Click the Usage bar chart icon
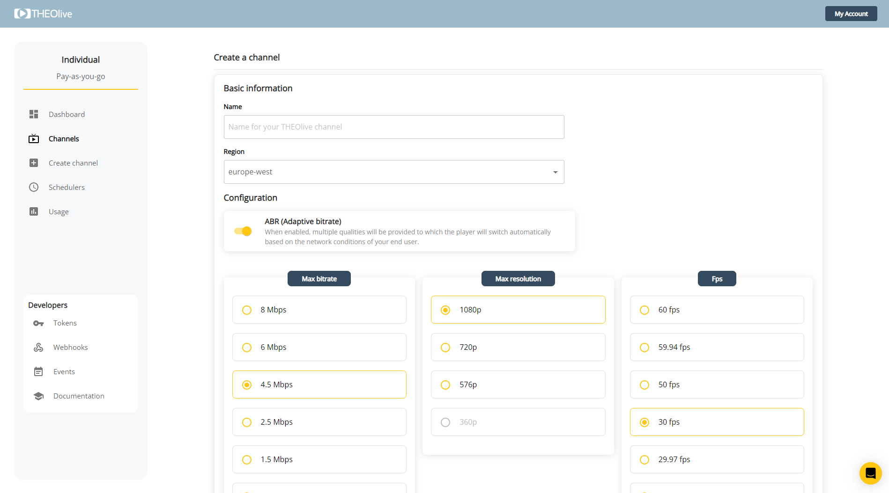The image size is (889, 493). click(34, 211)
